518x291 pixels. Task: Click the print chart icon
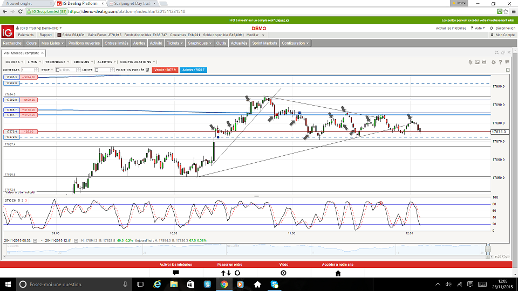[484, 62]
